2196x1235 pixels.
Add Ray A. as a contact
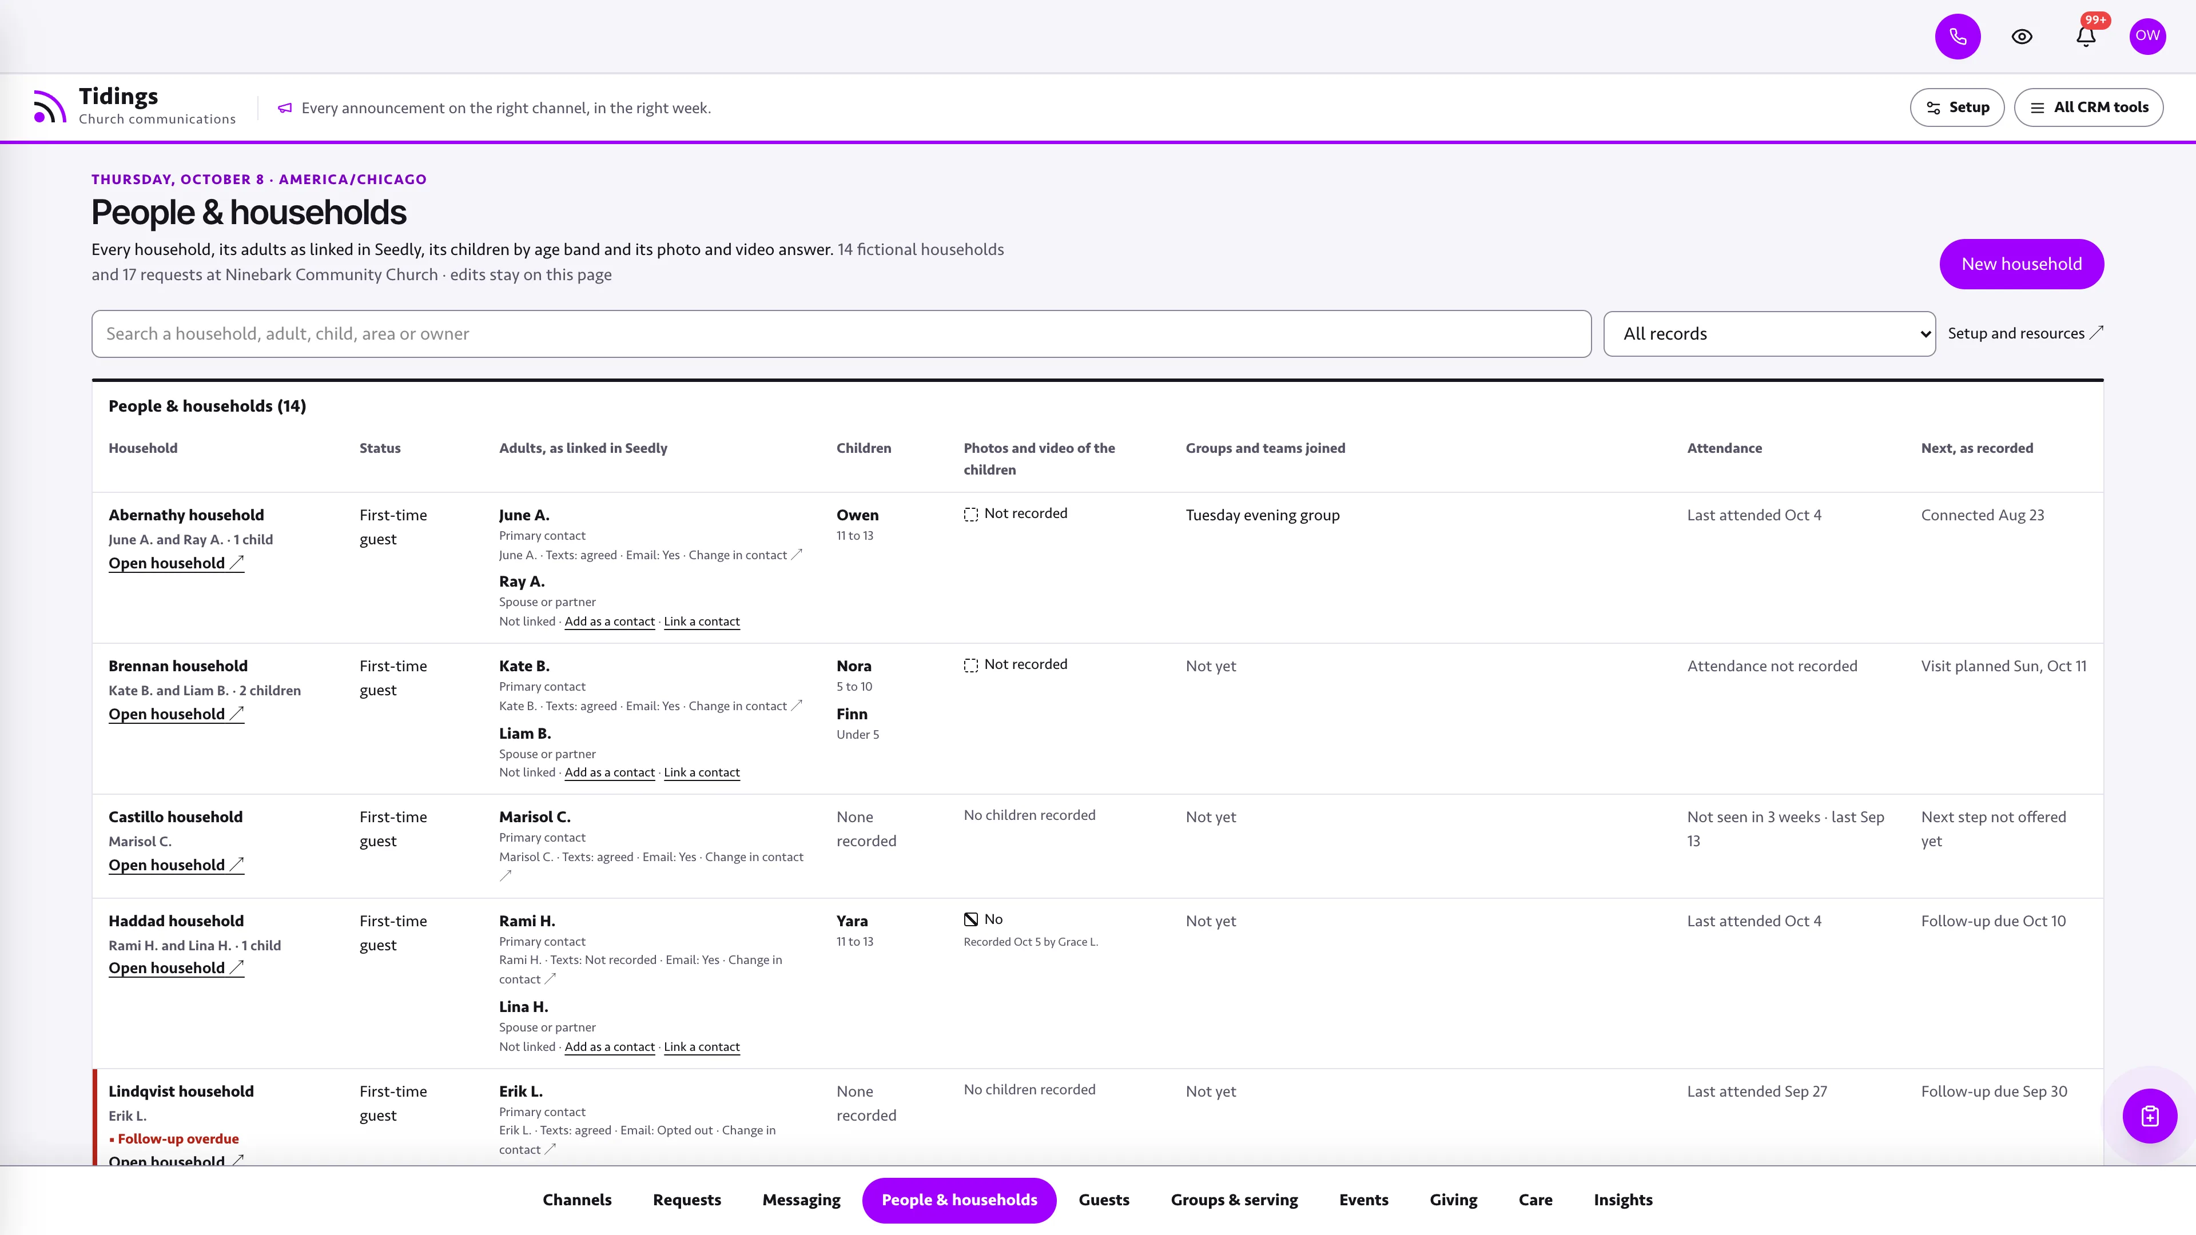(x=610, y=622)
